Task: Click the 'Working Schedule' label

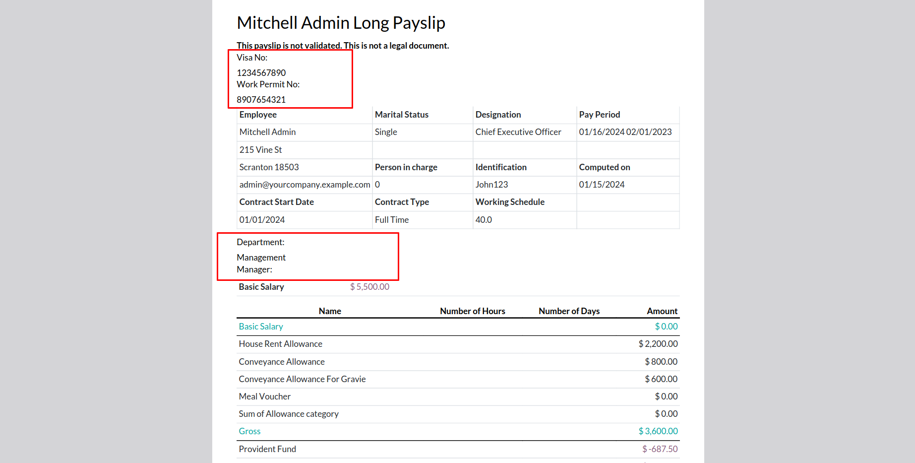Action: (x=510, y=202)
